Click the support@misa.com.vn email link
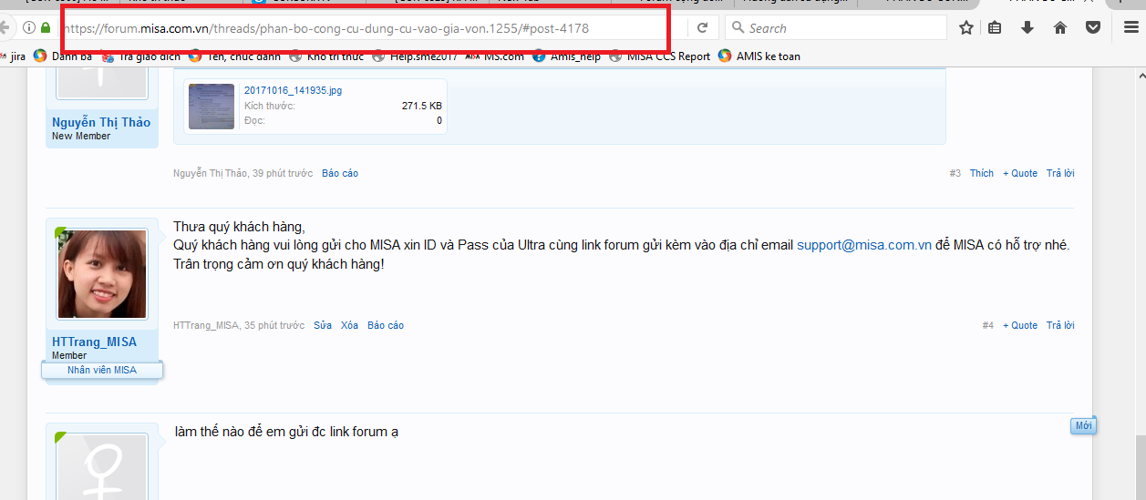 click(864, 245)
